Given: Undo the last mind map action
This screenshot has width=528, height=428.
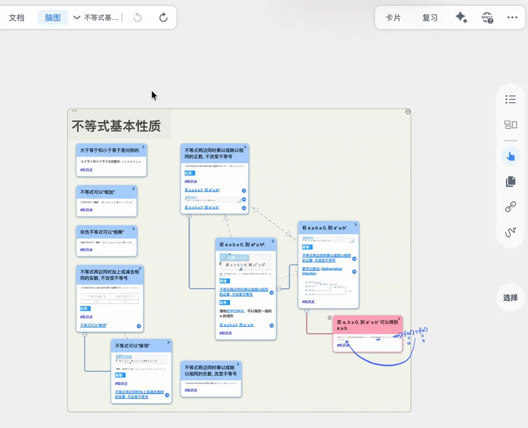Looking at the screenshot, I should click(138, 18).
